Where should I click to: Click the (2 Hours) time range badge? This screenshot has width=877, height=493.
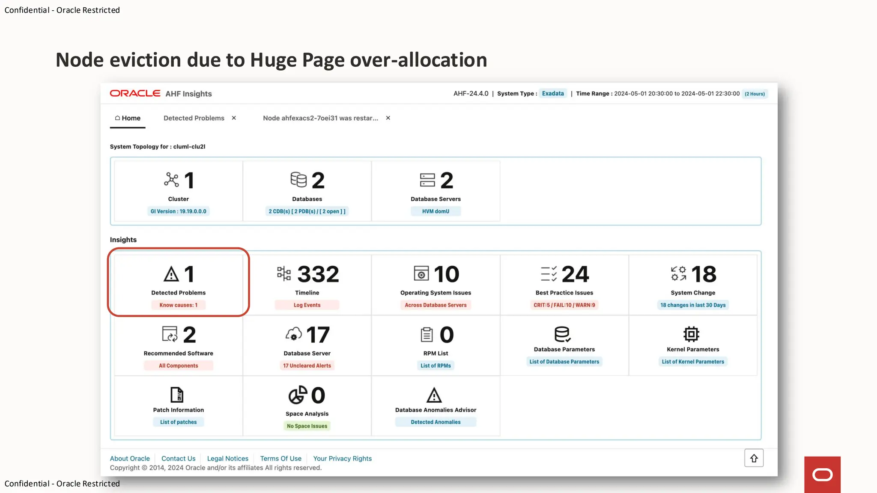(755, 94)
